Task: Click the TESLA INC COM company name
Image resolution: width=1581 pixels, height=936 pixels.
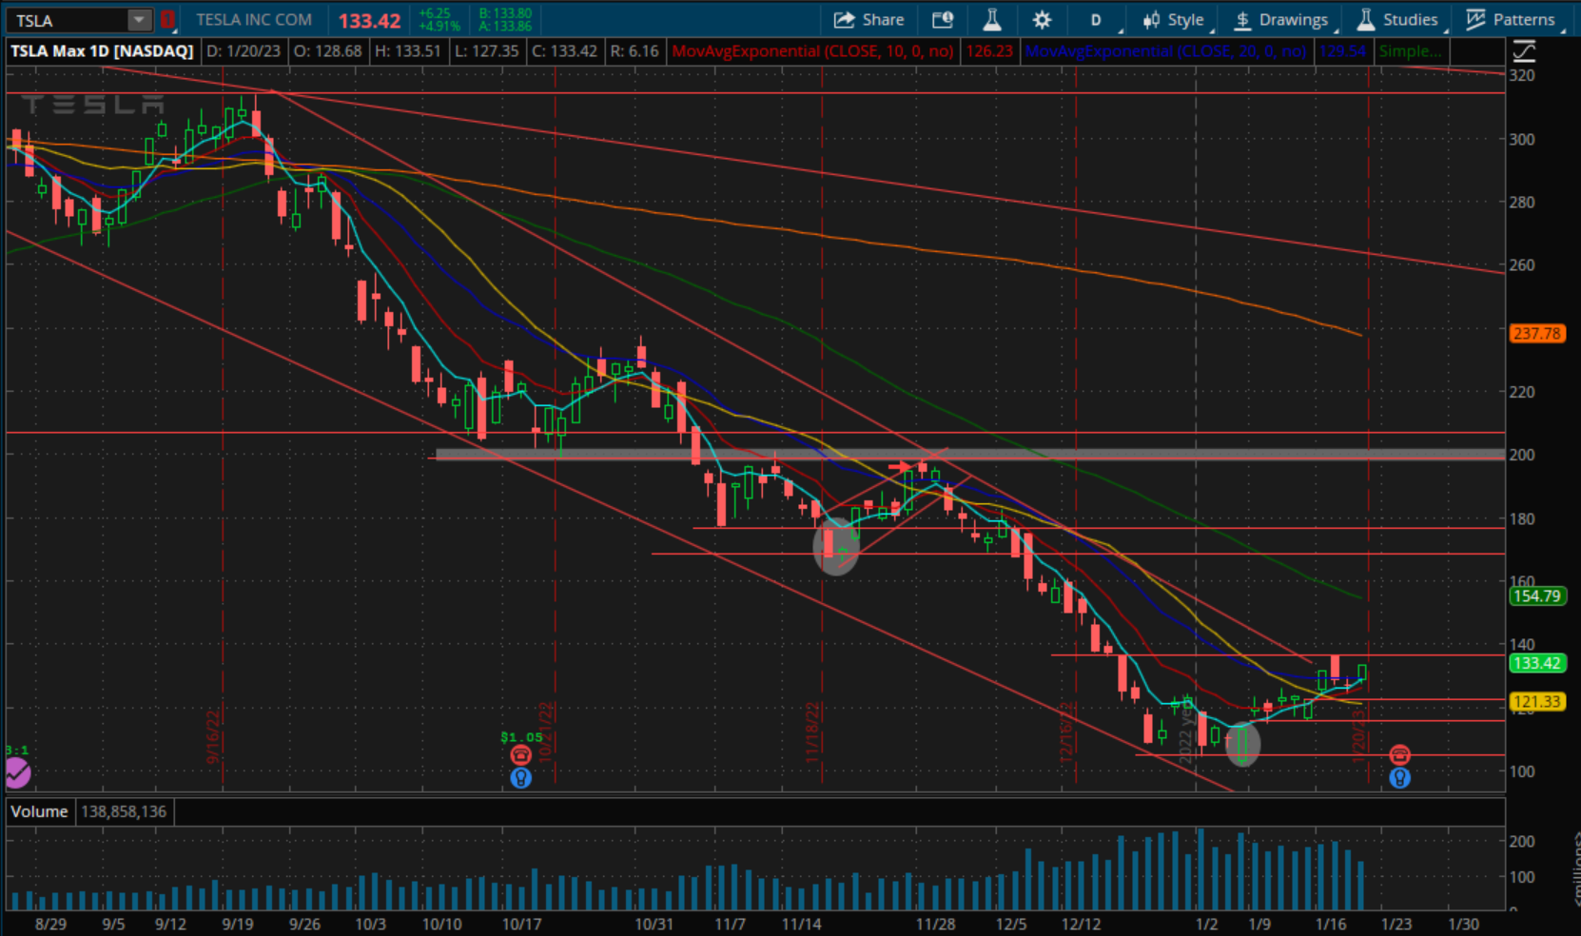Action: coord(254,20)
